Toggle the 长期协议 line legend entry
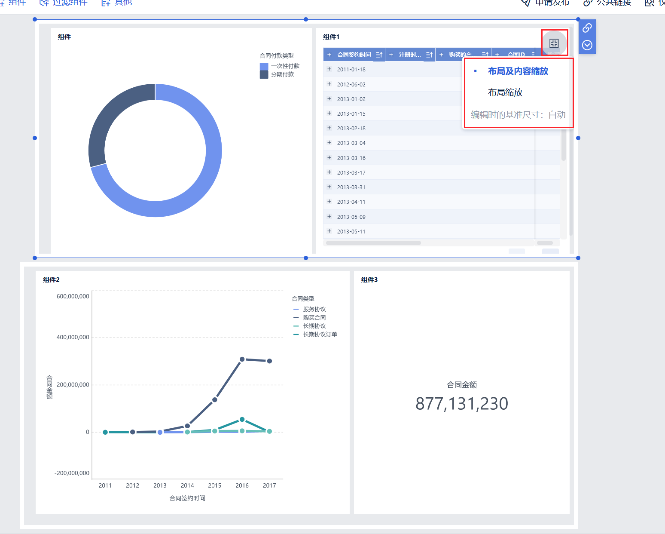This screenshot has width=665, height=534. [309, 326]
